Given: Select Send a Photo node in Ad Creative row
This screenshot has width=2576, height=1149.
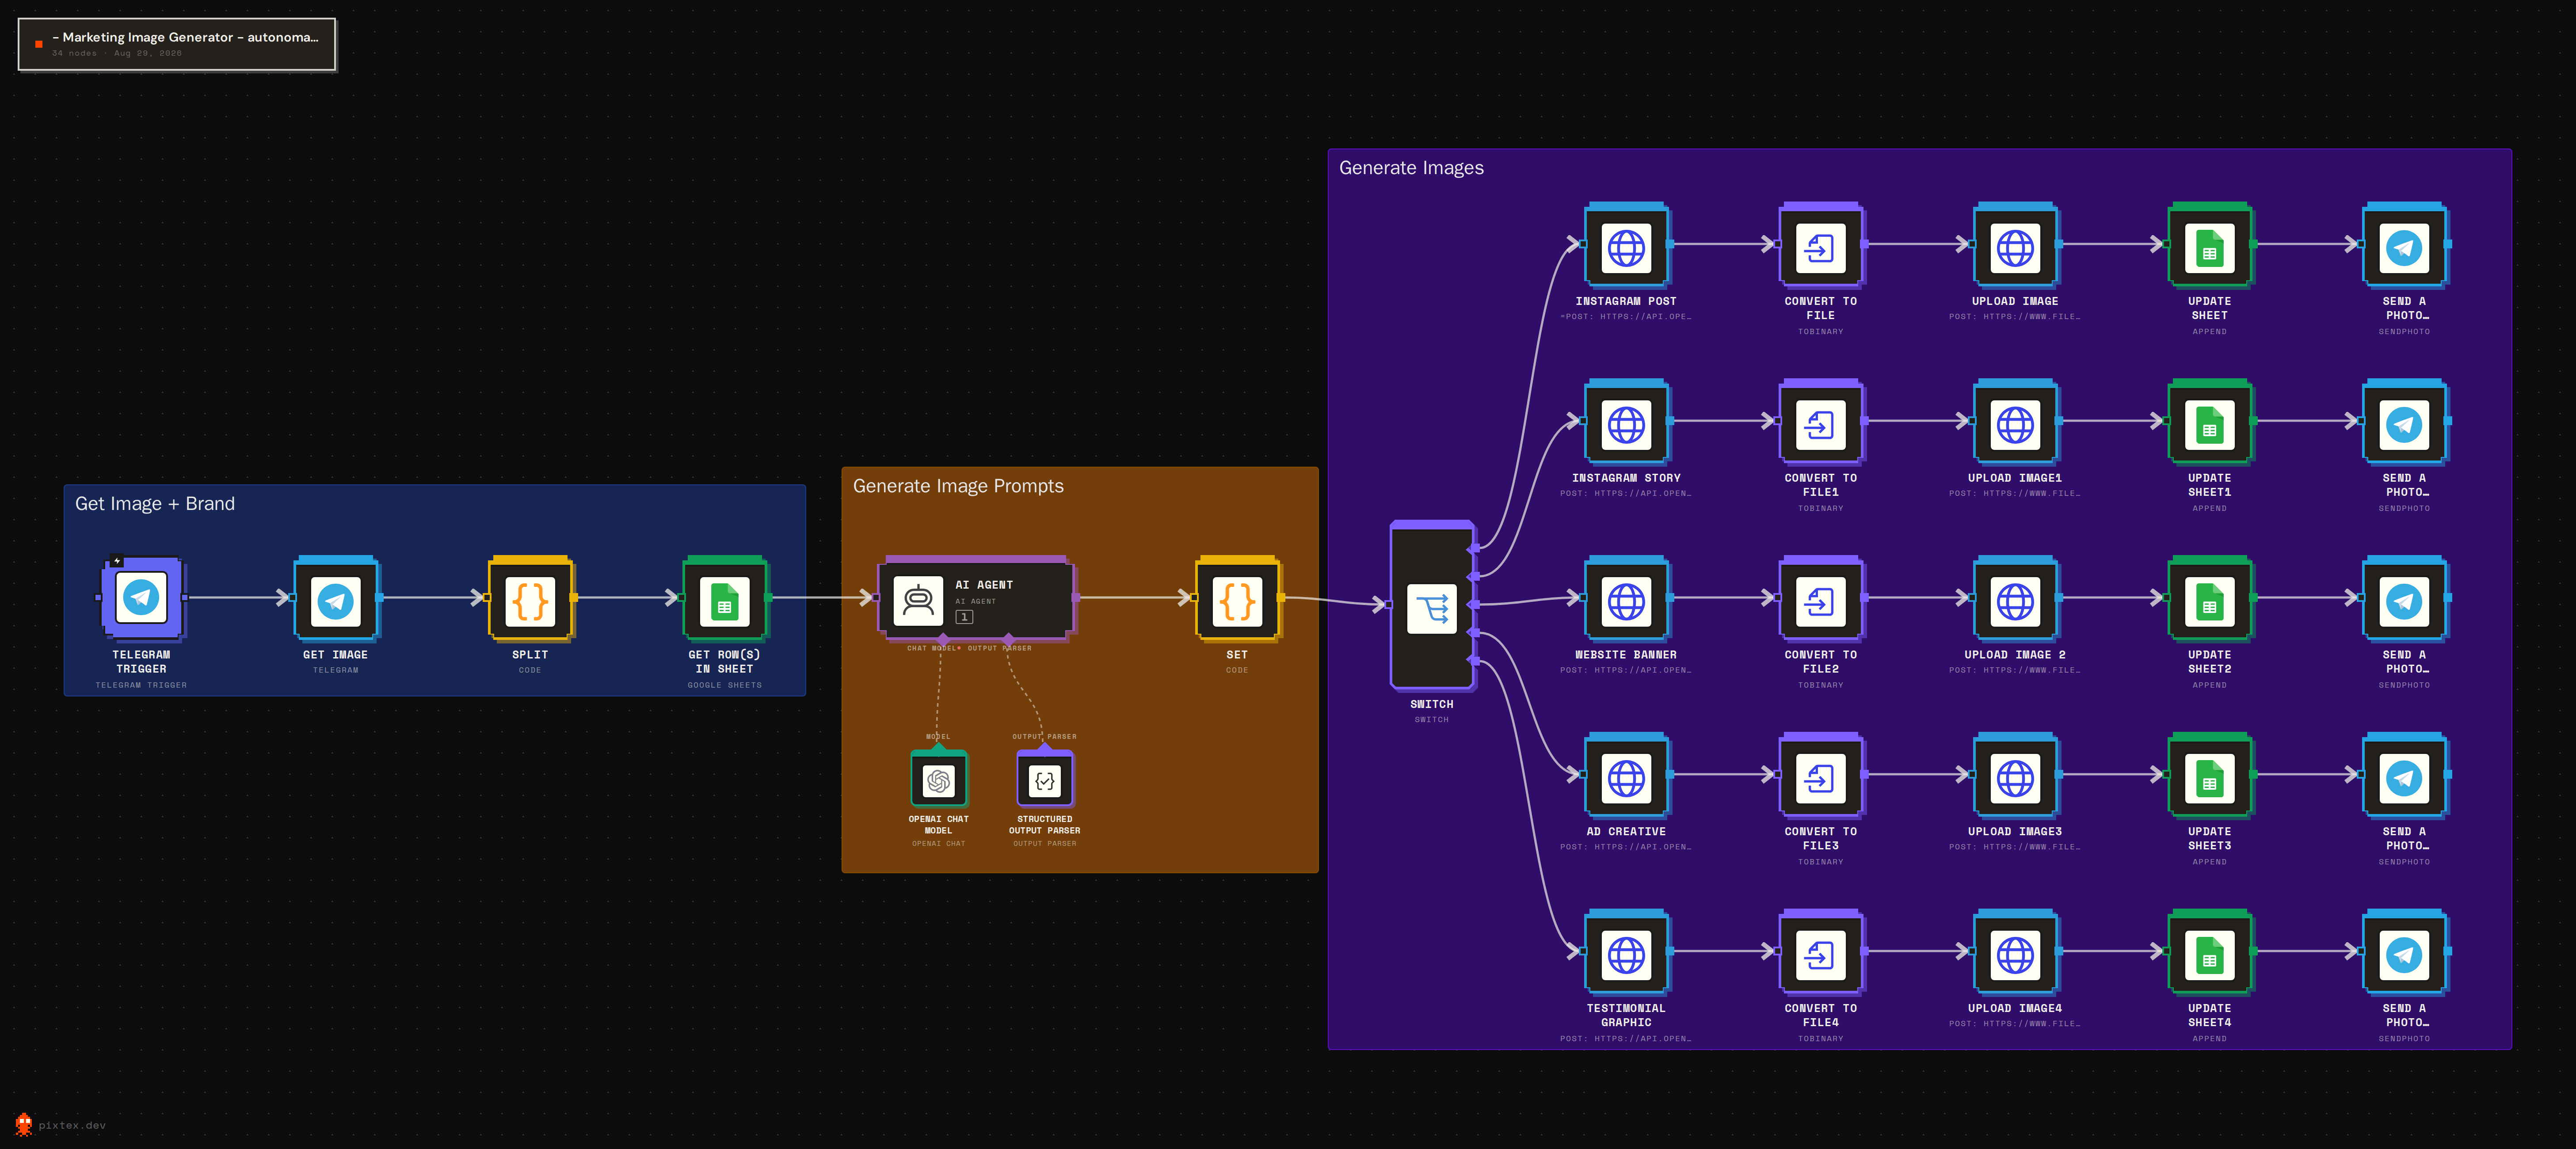Looking at the screenshot, I should pyautogui.click(x=2404, y=775).
